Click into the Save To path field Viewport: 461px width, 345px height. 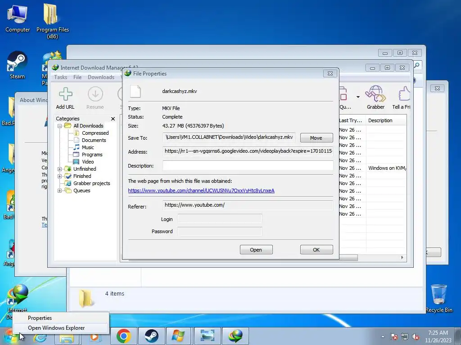coord(229,137)
